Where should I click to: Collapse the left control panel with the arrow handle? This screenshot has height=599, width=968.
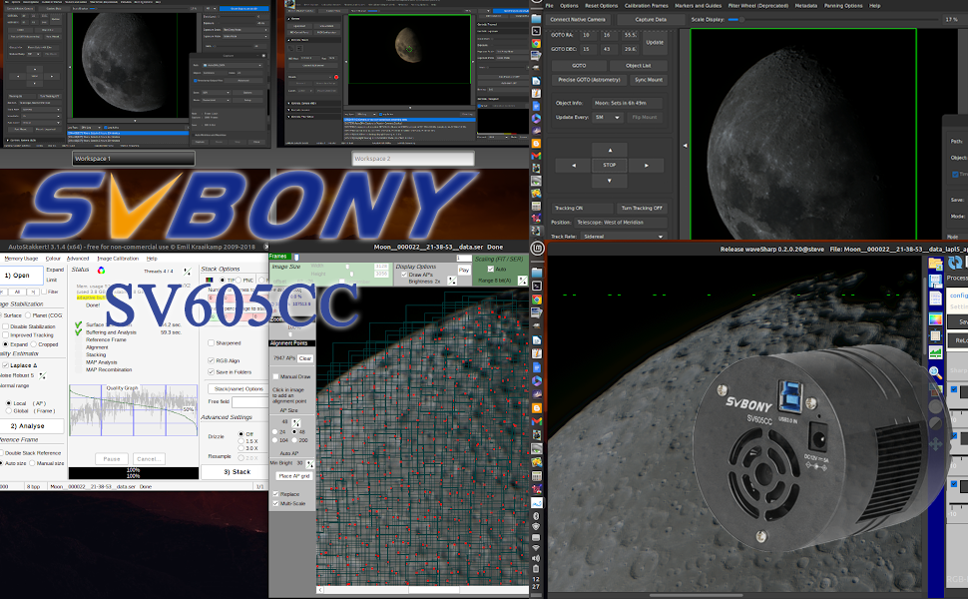685,146
